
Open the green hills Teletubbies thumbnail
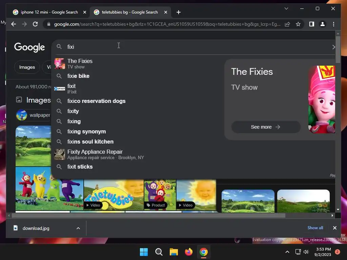(33, 146)
